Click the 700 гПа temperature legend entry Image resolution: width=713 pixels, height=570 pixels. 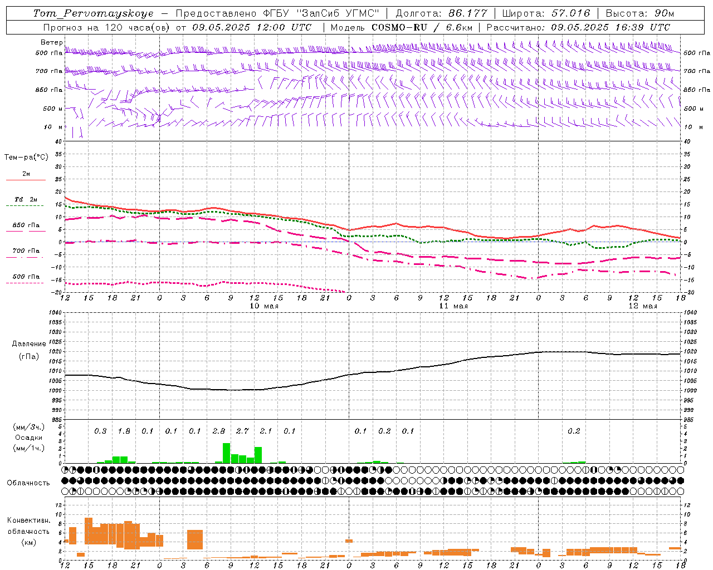point(26,251)
